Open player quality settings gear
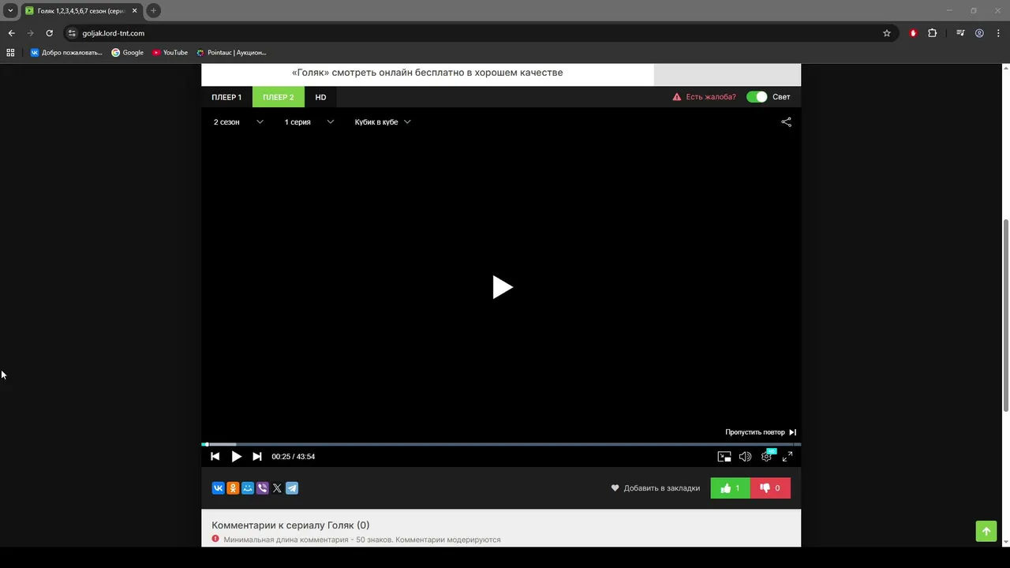1010x568 pixels. [766, 457]
